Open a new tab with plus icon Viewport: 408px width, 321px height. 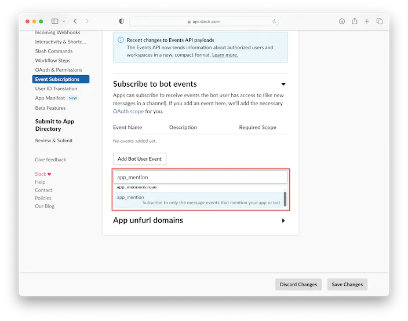[x=367, y=21]
